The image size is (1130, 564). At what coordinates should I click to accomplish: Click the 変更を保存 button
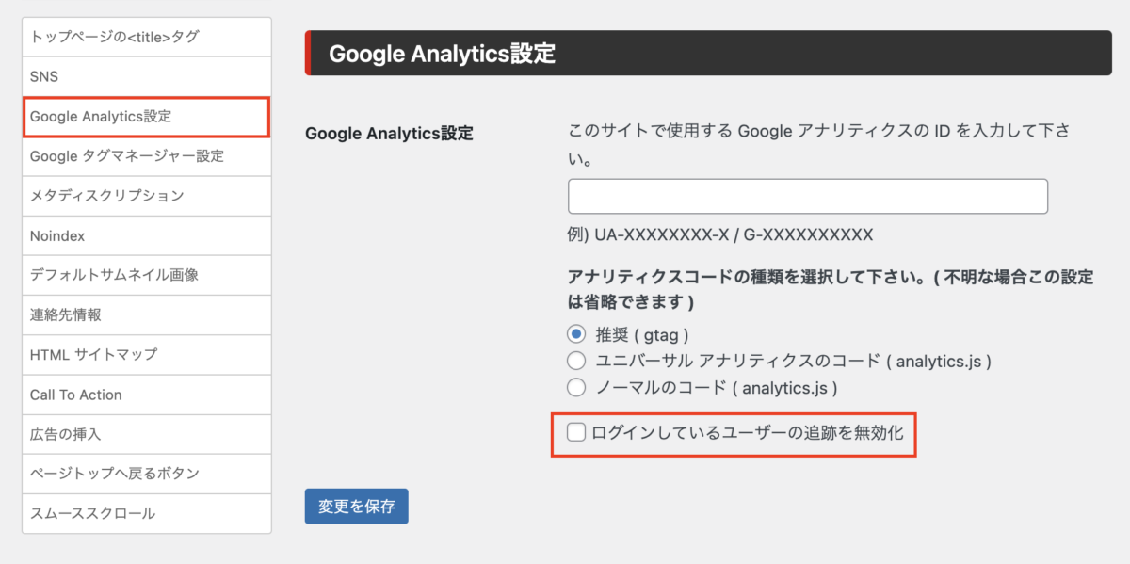(356, 507)
